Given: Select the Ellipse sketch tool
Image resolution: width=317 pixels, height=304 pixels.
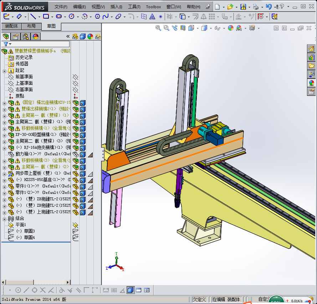Looking at the screenshot, I should [x=118, y=16].
